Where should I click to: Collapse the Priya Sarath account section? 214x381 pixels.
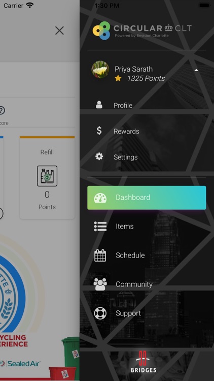coord(196,70)
